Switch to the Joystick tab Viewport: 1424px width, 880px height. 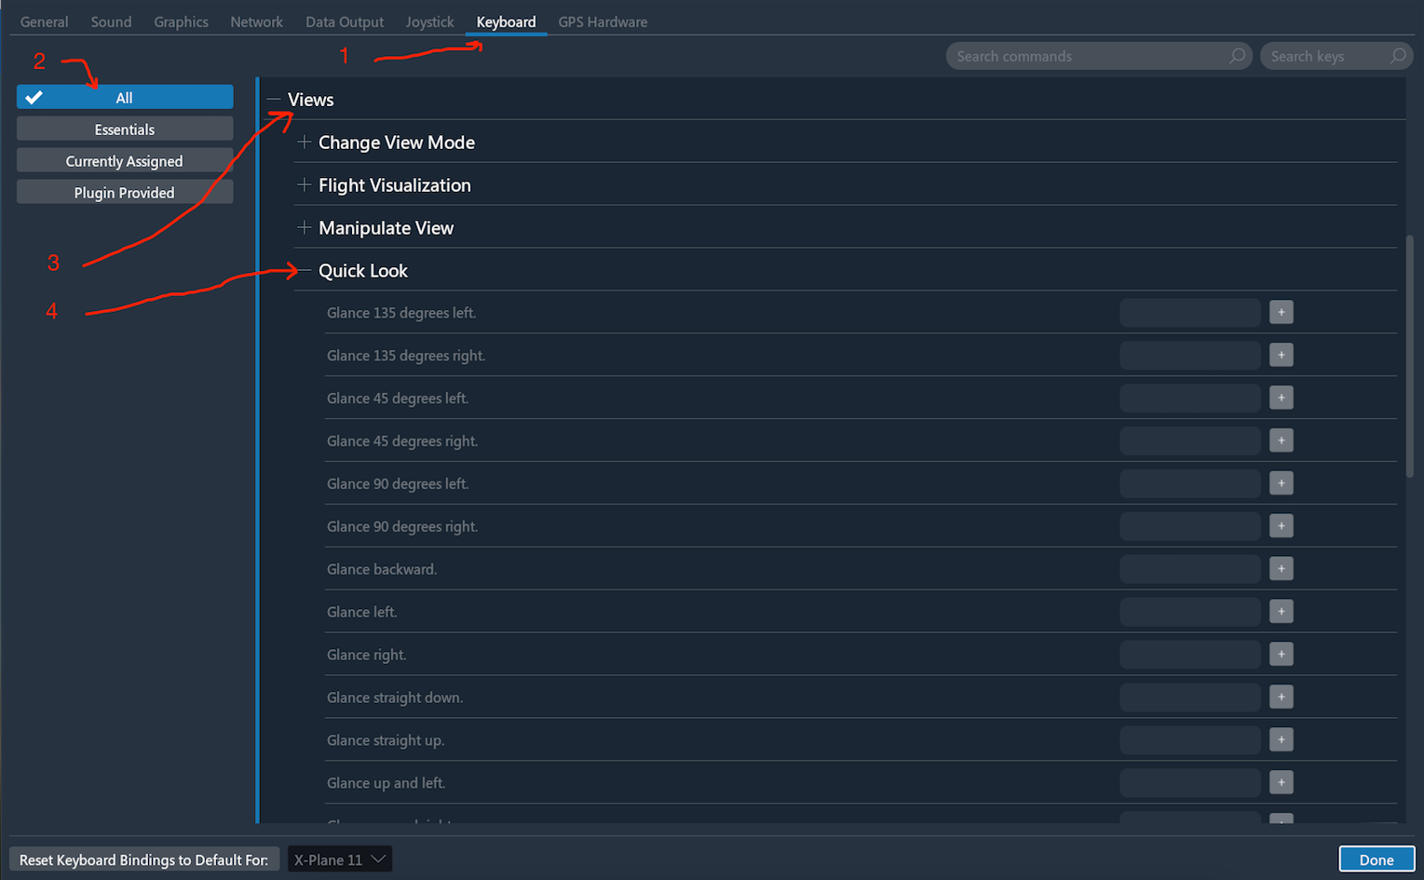429,21
